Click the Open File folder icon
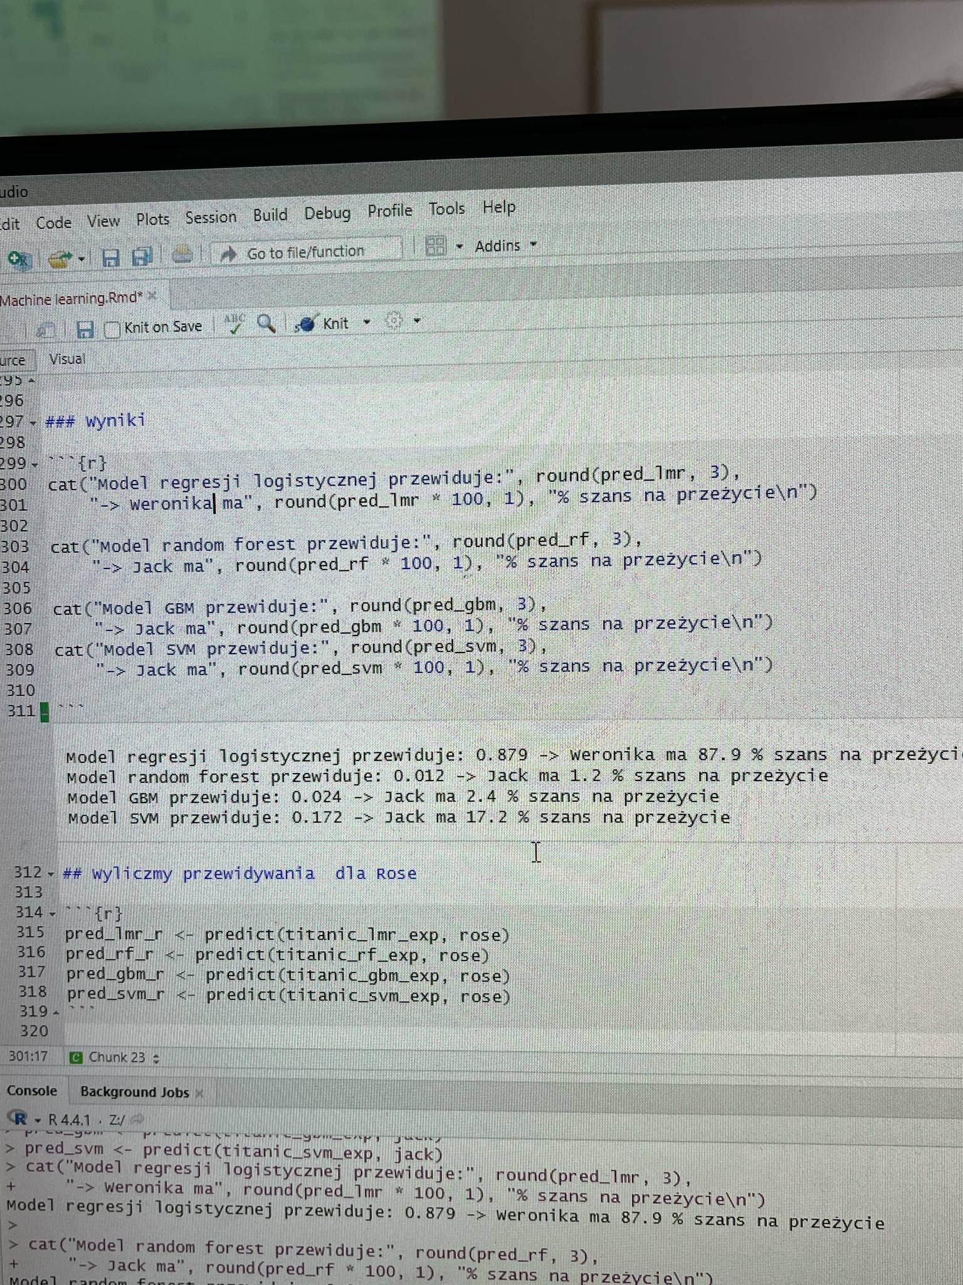The height and width of the screenshot is (1285, 963). [x=60, y=258]
